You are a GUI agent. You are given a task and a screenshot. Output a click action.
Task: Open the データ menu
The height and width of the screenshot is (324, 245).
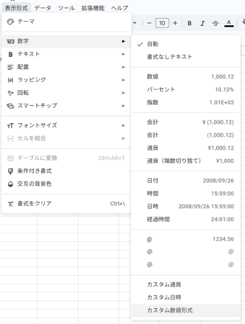[43, 8]
